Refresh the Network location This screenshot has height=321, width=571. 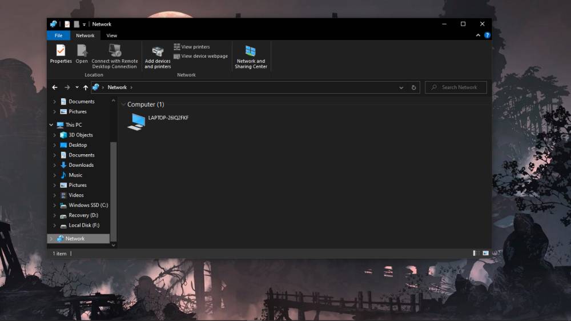coord(413,87)
